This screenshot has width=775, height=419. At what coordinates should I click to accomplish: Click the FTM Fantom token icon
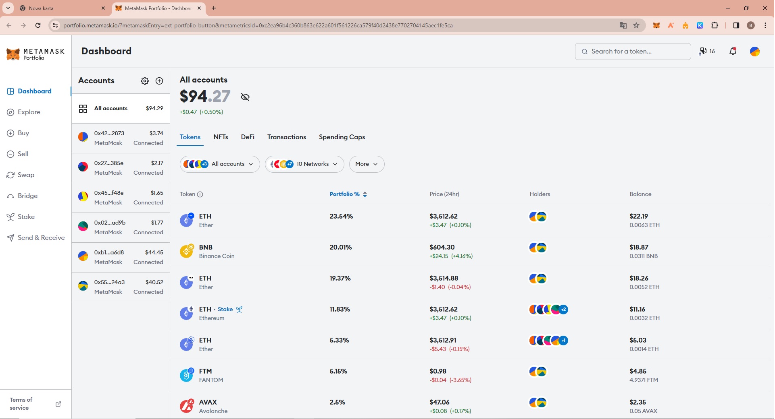coord(187,375)
